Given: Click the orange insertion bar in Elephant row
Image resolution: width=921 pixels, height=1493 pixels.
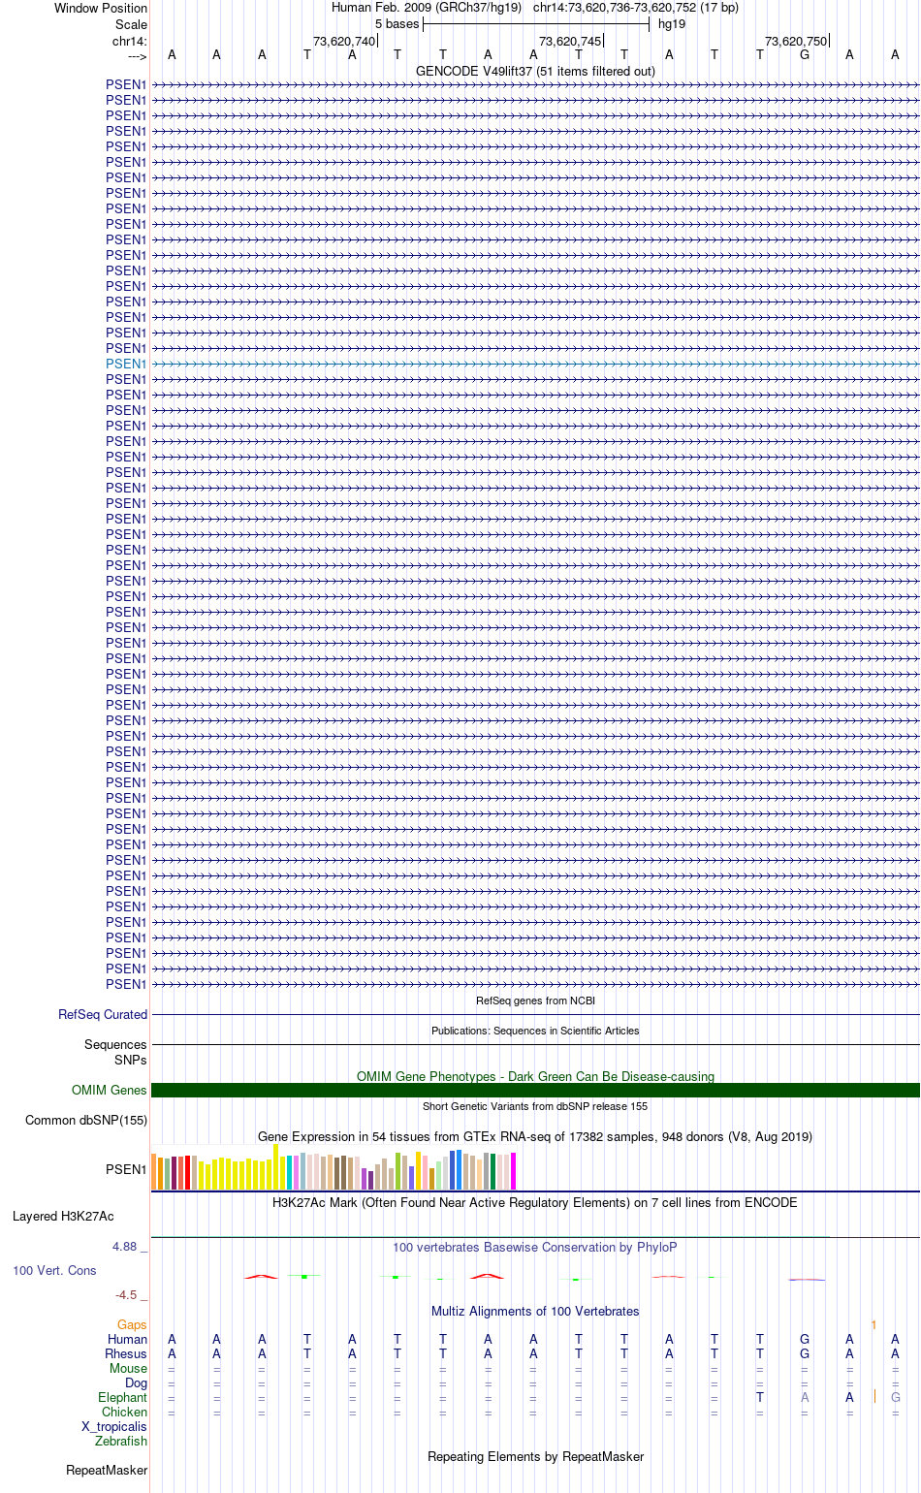Looking at the screenshot, I should pyautogui.click(x=874, y=1396).
